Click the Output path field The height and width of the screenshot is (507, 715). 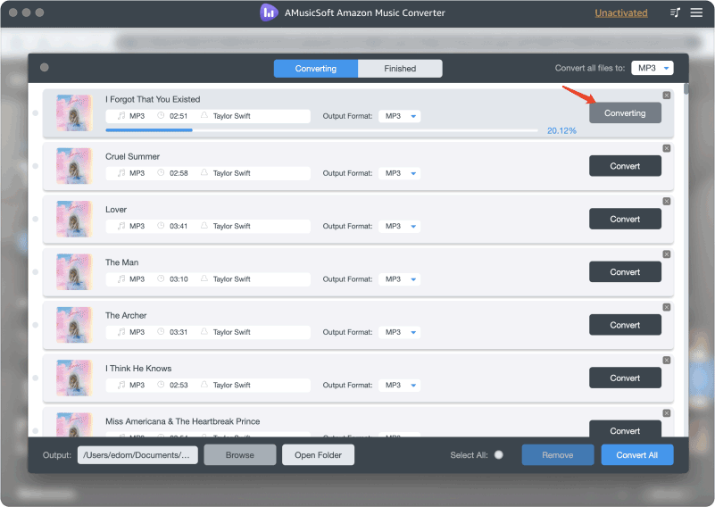tap(137, 455)
